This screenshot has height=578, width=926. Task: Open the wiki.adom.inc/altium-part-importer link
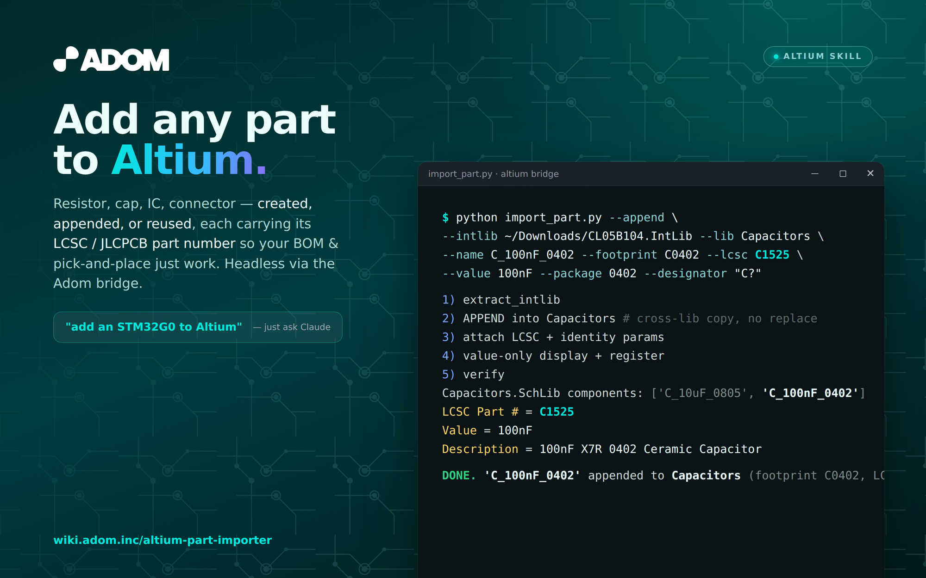(x=163, y=540)
